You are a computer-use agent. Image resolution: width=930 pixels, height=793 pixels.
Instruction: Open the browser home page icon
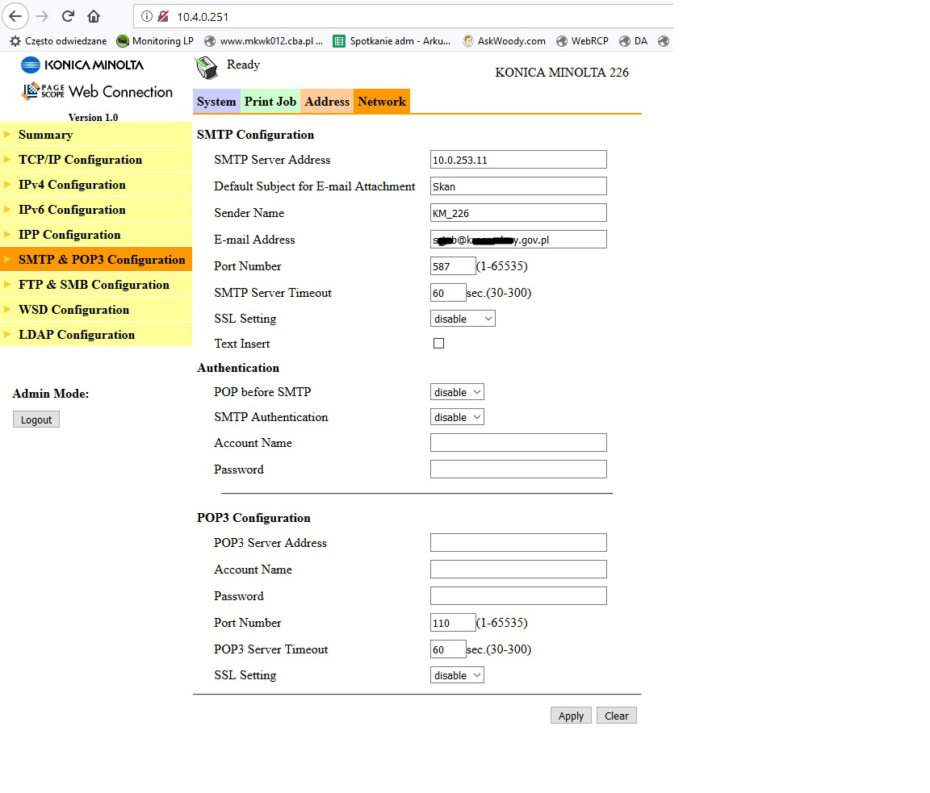click(94, 16)
